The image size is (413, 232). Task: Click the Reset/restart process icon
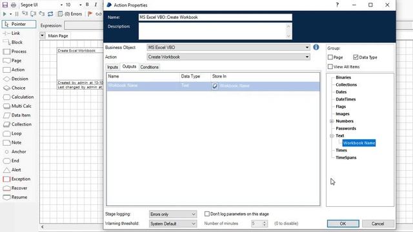50,14
